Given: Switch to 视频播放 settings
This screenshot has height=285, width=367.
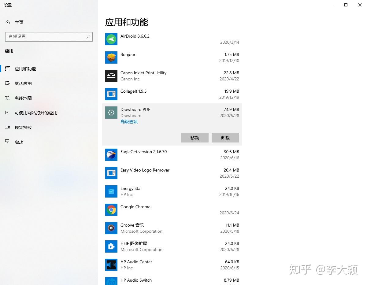Looking at the screenshot, I should tap(23, 128).
